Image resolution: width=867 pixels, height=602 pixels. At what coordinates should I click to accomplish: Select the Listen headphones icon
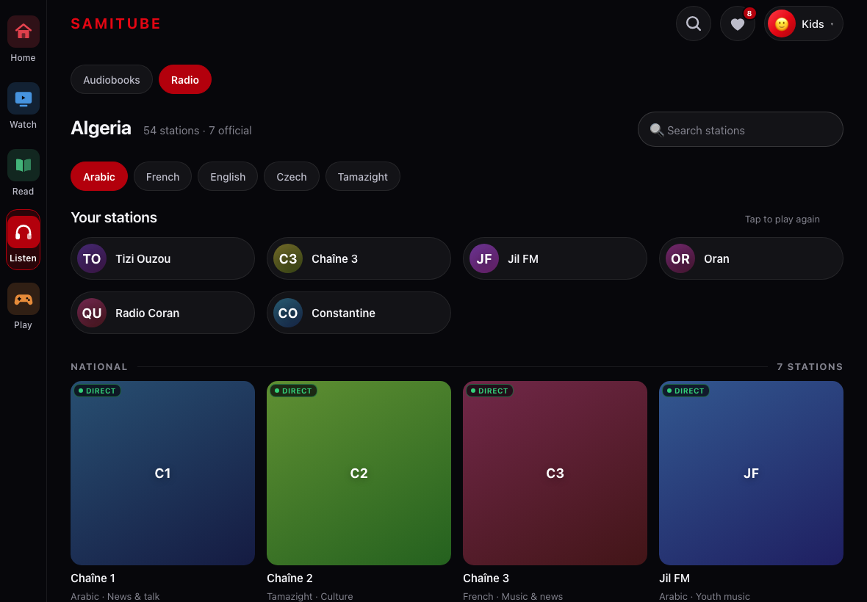tap(24, 232)
